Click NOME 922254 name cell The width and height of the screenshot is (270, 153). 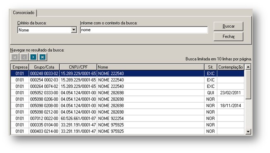[151, 118]
